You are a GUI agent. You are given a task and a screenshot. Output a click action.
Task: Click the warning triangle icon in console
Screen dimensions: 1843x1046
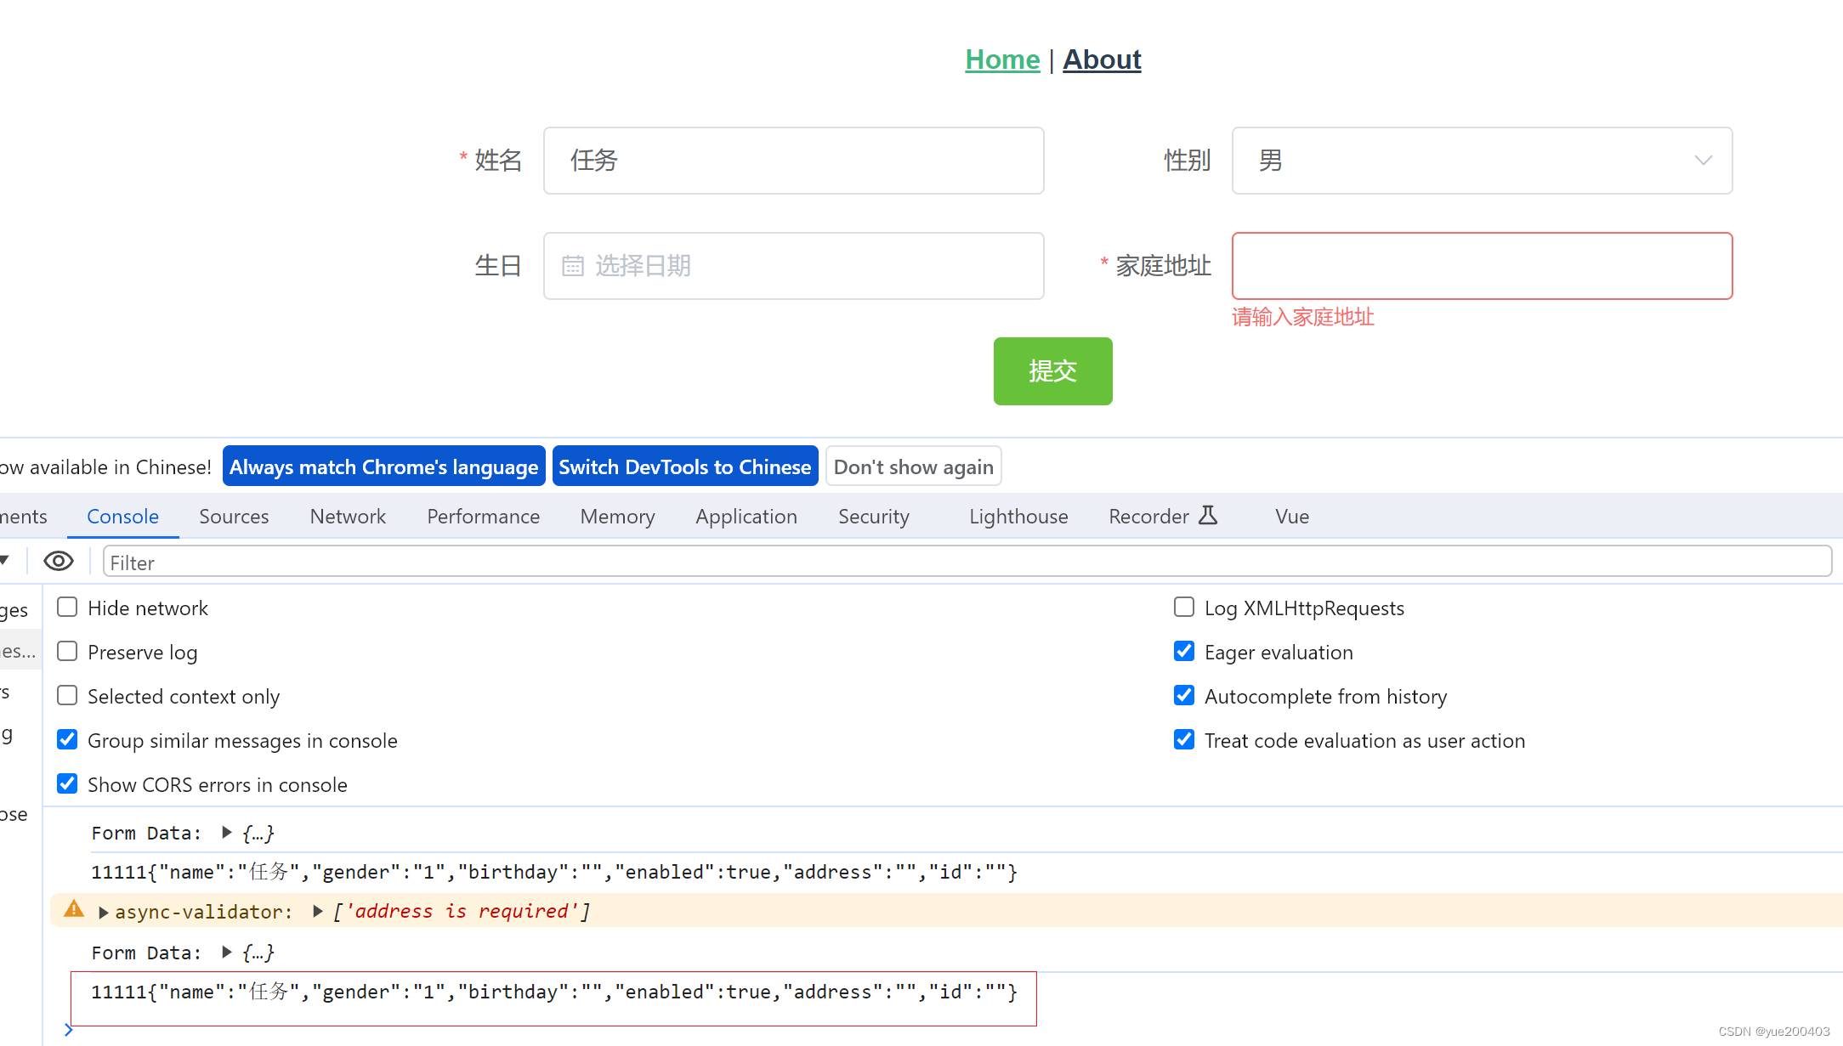tap(73, 911)
